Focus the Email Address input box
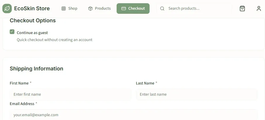This screenshot has width=265, height=120. 133,115
